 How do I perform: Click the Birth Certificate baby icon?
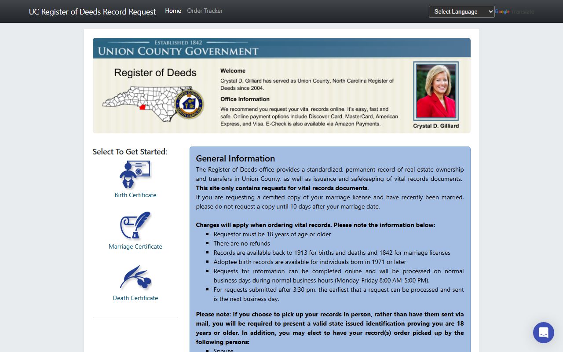point(135,174)
